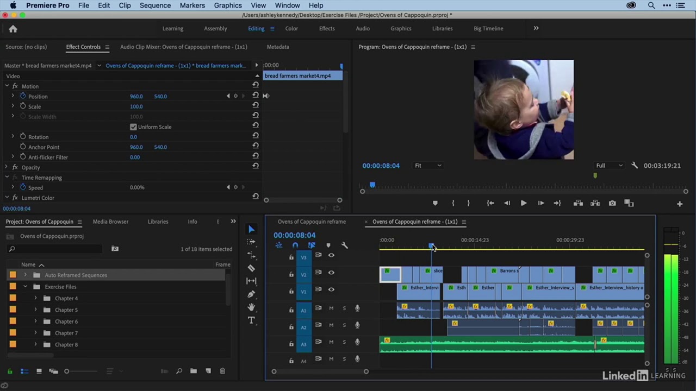This screenshot has height=391, width=696.
Task: Switch Project panel to Icon View
Action: pos(39,371)
